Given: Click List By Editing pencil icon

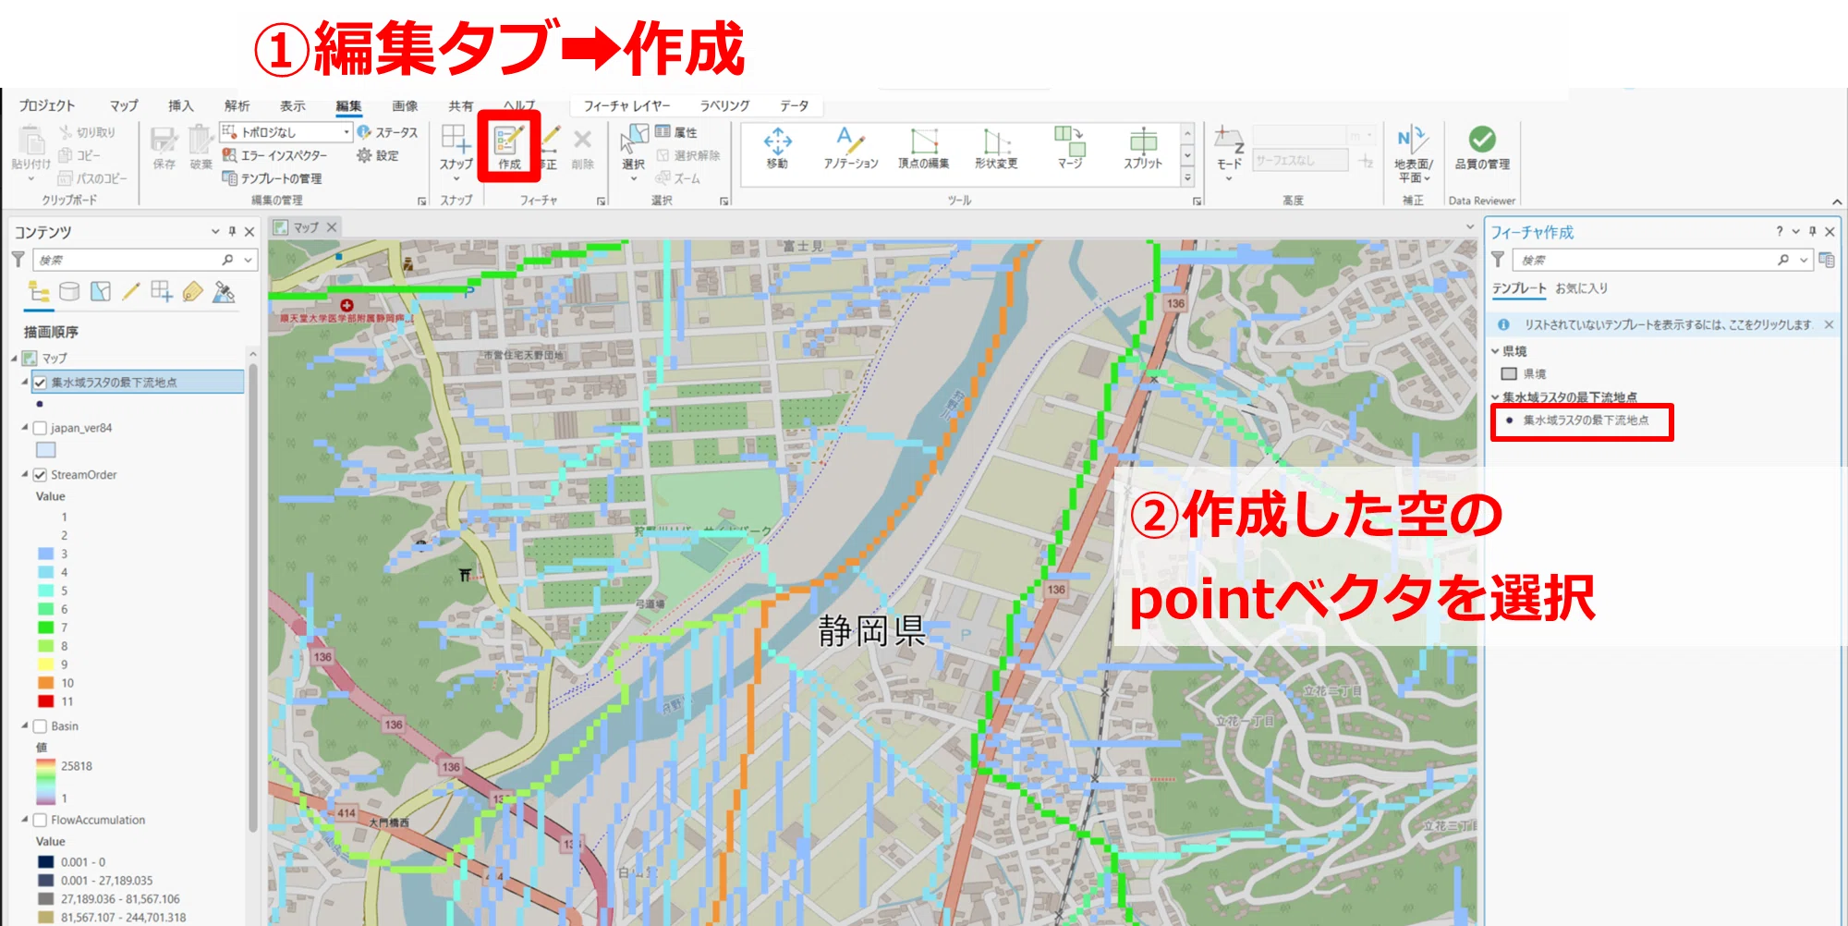Looking at the screenshot, I should (131, 292).
